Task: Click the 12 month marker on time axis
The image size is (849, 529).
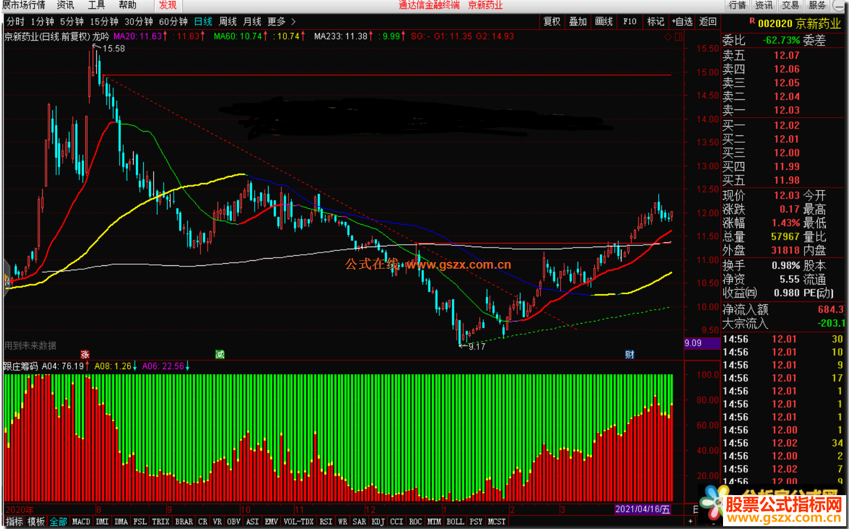Action: 370,510
